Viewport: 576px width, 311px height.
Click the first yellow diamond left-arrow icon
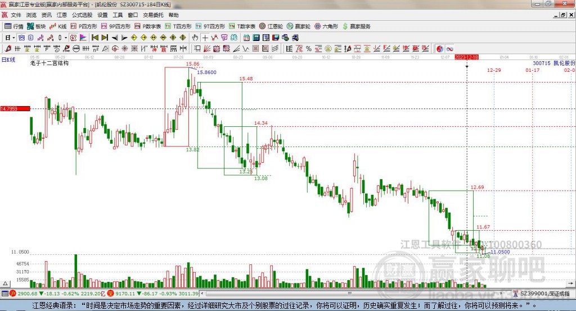pyautogui.click(x=134, y=38)
